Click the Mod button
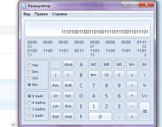Screen dimensions: 162x127 pyautogui.click(x=68, y=64)
